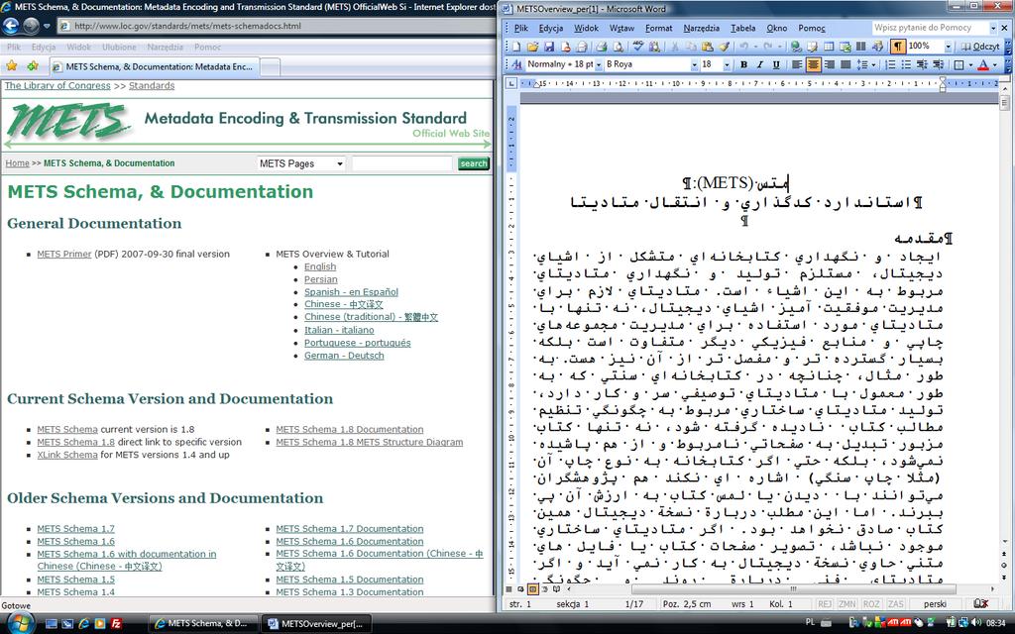Toggle show/hide paragraph marks (¶)
1015x634 pixels.
tap(898, 47)
